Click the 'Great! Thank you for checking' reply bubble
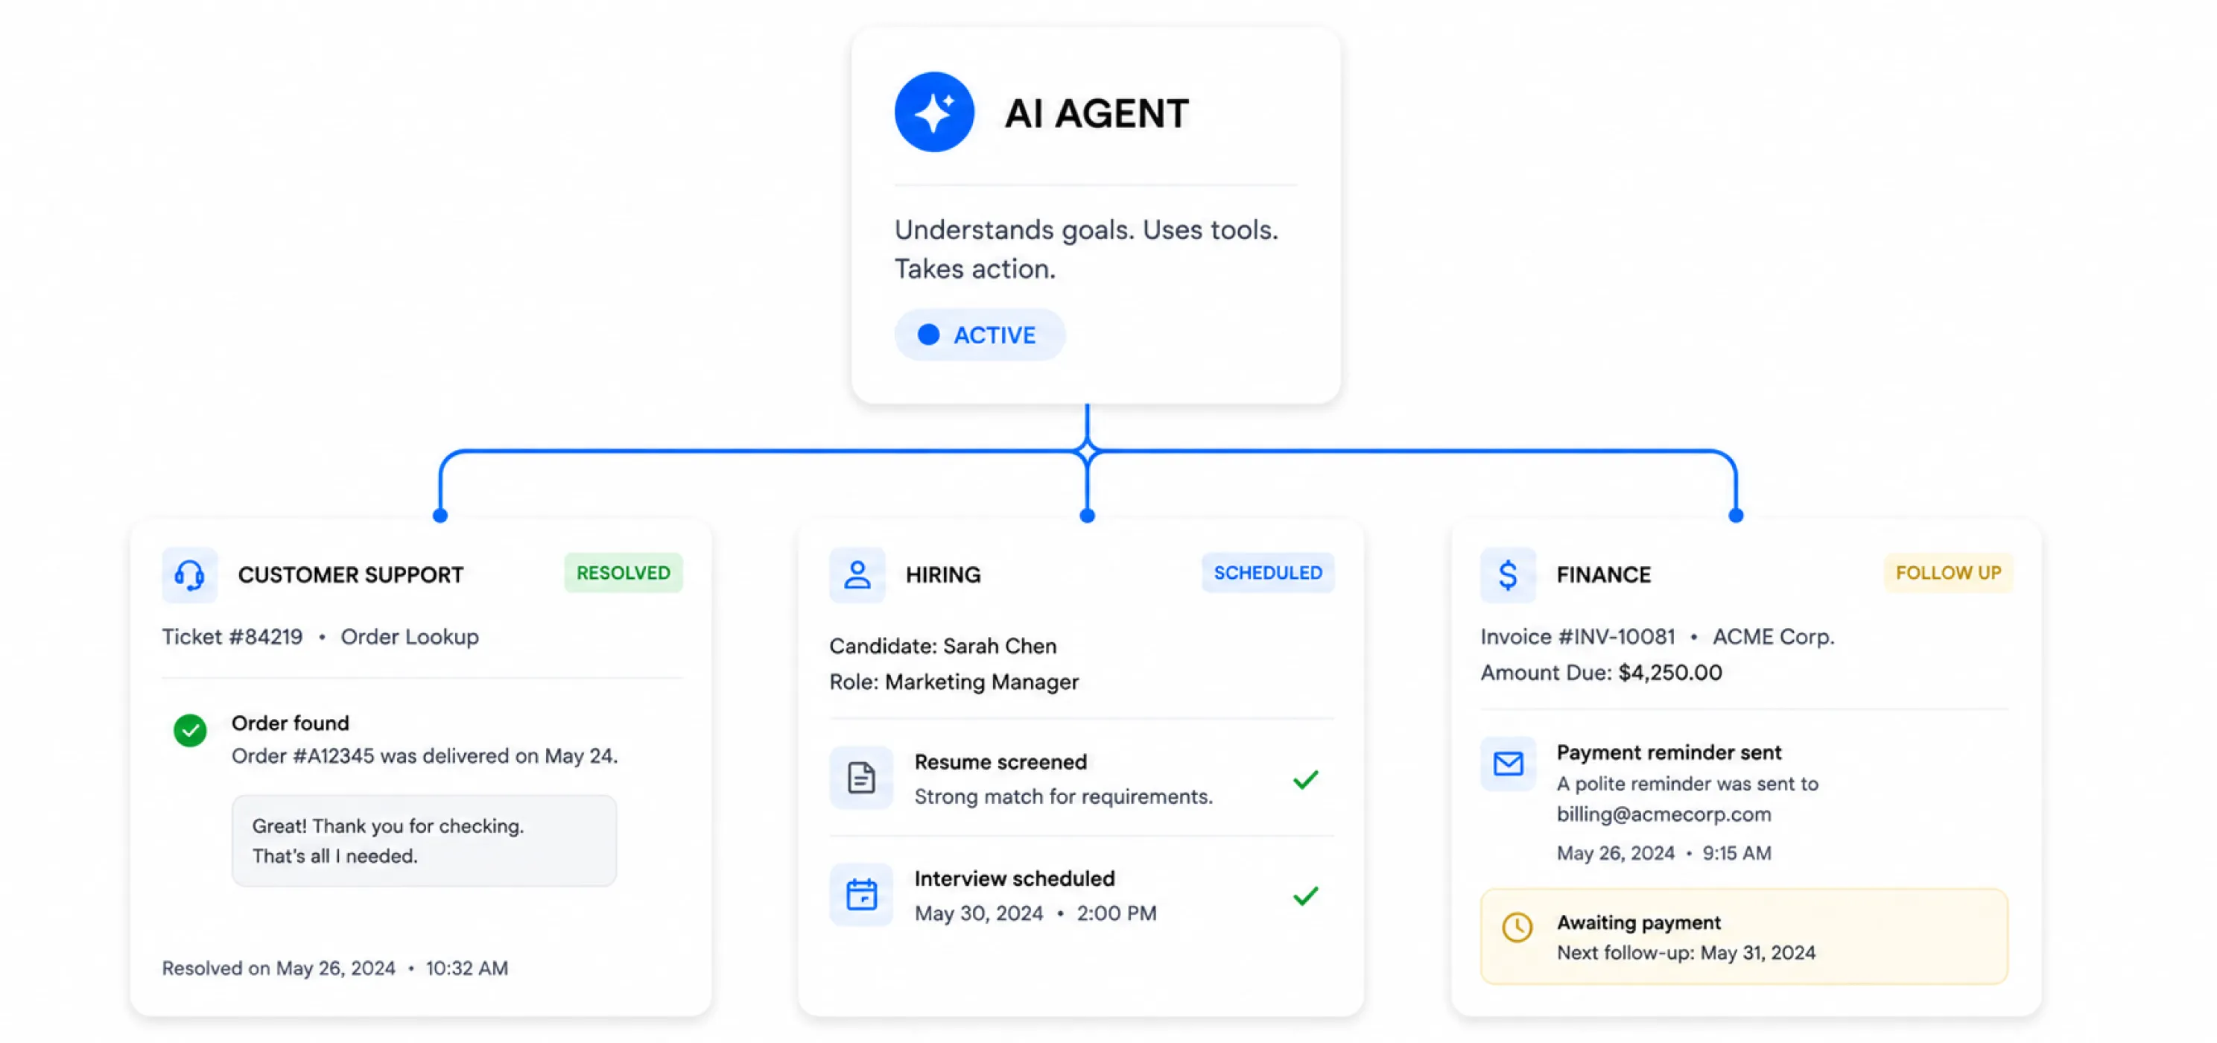 (x=423, y=840)
